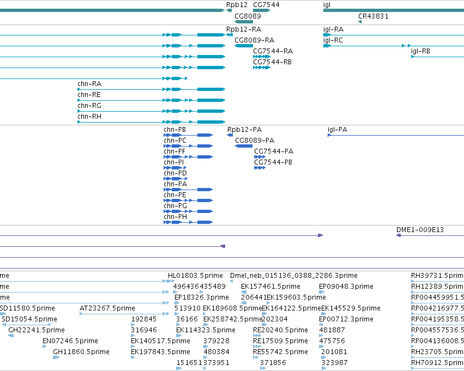Click the chn-RG transcript label

pos(89,106)
